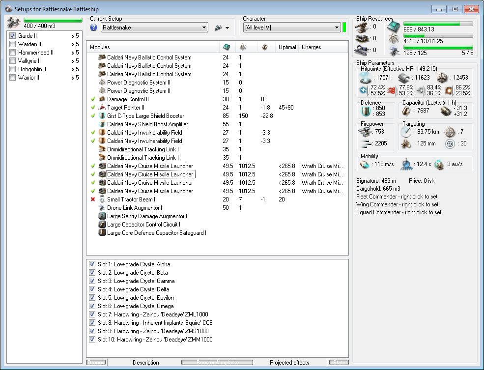Click the max velocity icon showing 118 m/s
484x370 pixels.
point(365,165)
